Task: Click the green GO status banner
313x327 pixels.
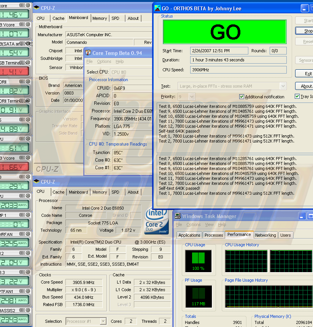Action: [x=225, y=32]
